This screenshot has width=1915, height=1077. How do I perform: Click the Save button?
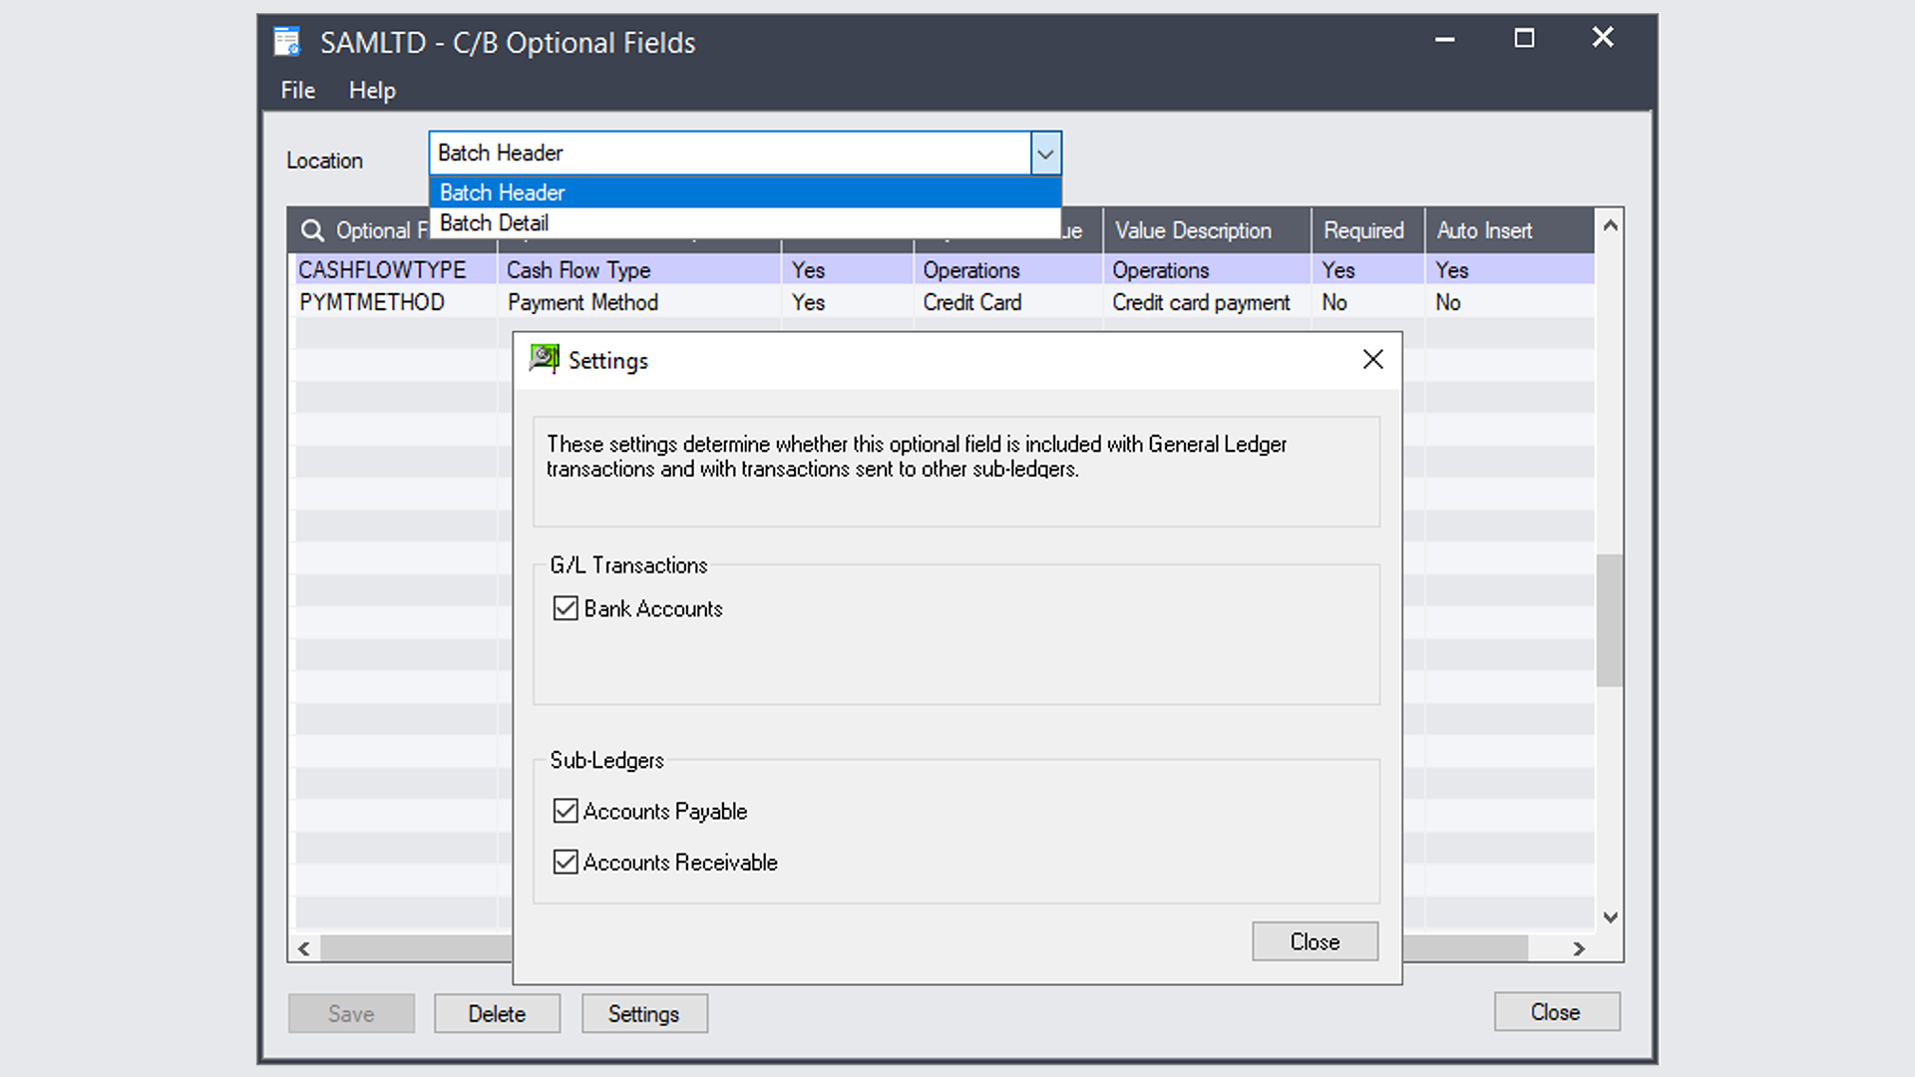[x=351, y=1013]
